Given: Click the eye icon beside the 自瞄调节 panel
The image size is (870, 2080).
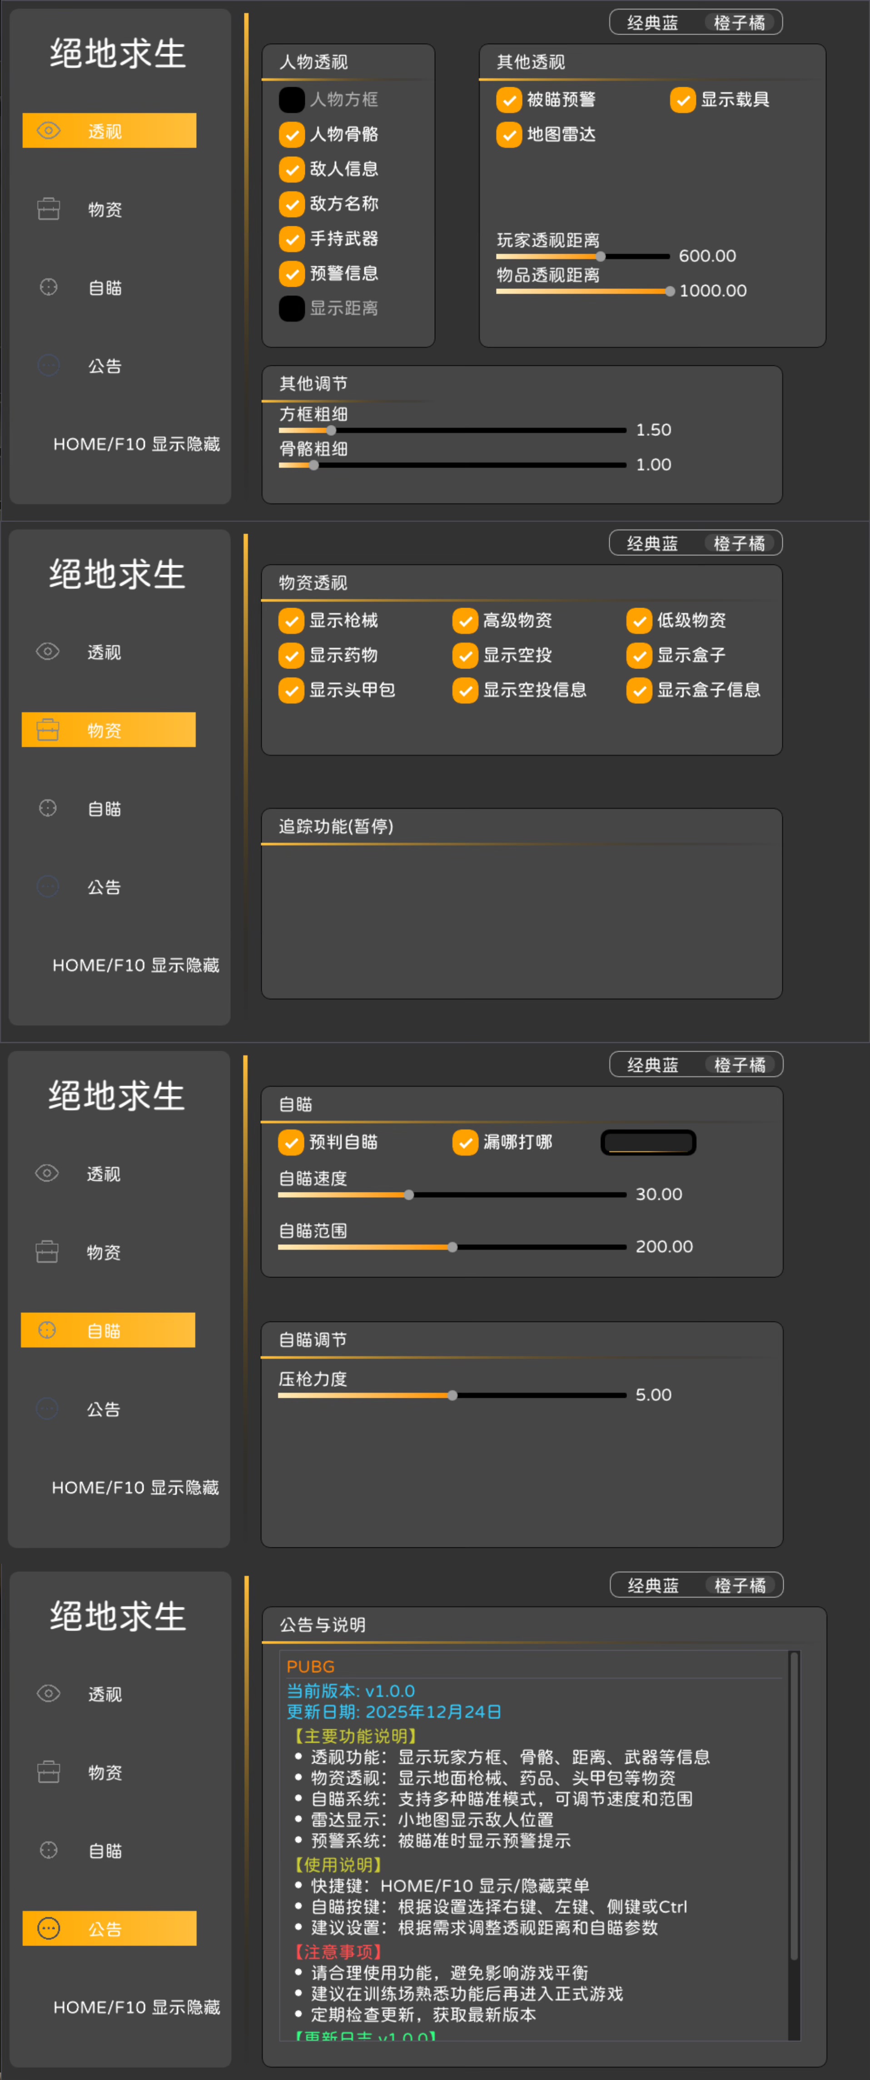Looking at the screenshot, I should point(47,1173).
